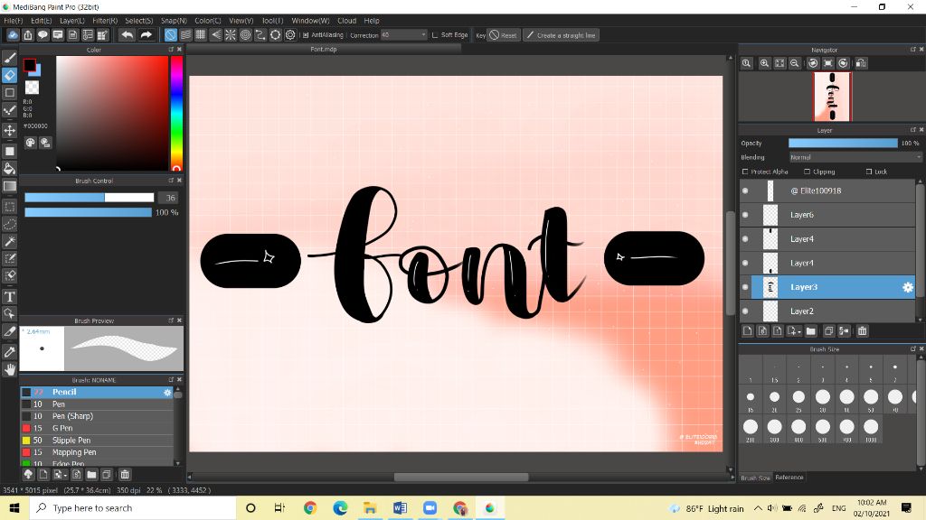Select the Magic Wand tool
The image size is (926, 520).
(x=9, y=241)
